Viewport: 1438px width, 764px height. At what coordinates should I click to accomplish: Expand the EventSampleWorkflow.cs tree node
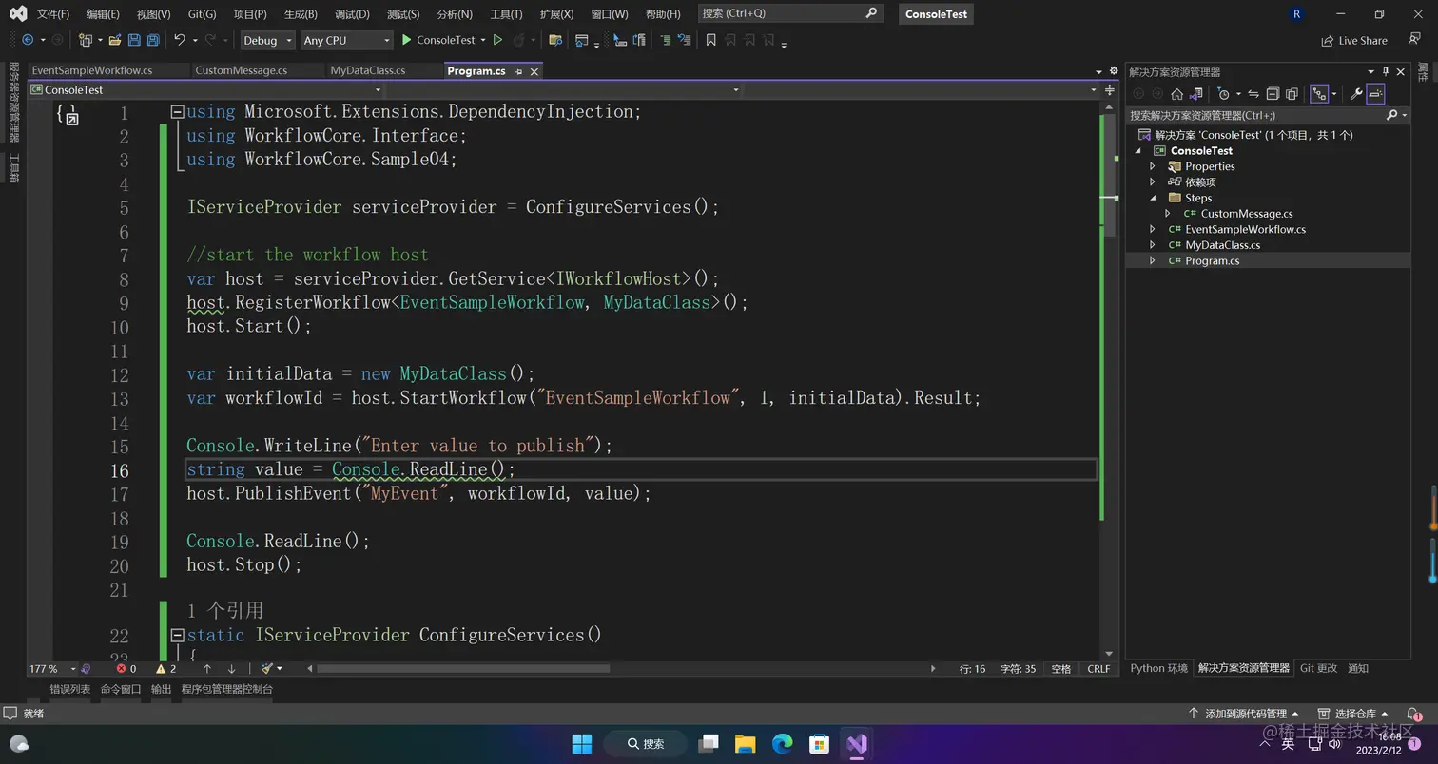click(x=1153, y=229)
